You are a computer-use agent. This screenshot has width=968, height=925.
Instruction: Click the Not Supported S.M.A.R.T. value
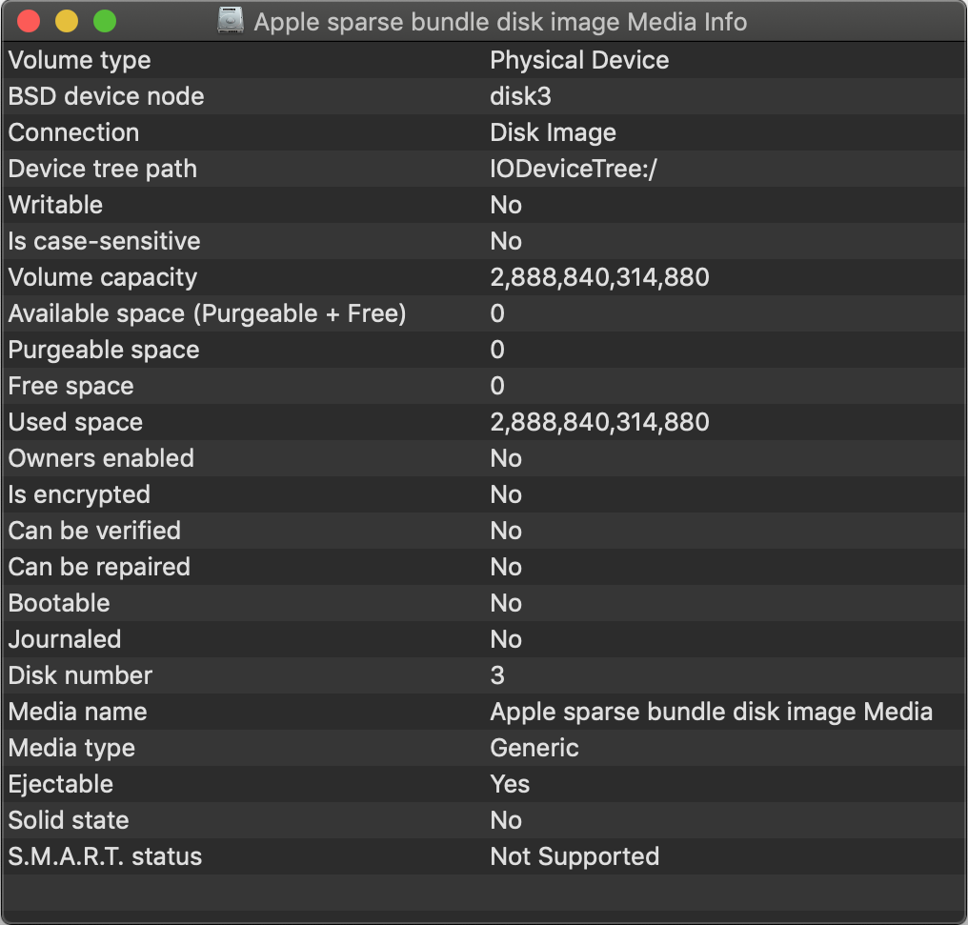(575, 856)
